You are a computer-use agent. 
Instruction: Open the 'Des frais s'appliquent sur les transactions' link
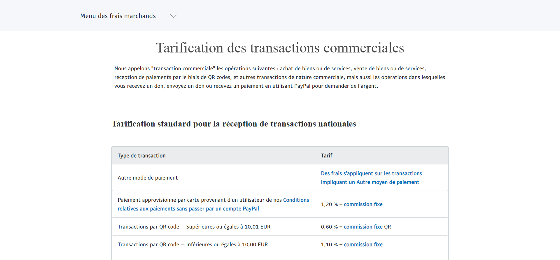371,173
